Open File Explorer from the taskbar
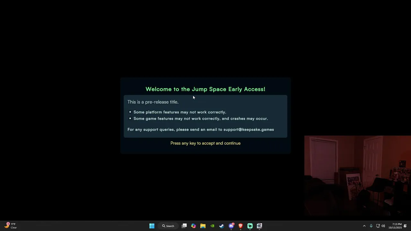Image resolution: width=411 pixels, height=231 pixels. click(203, 226)
